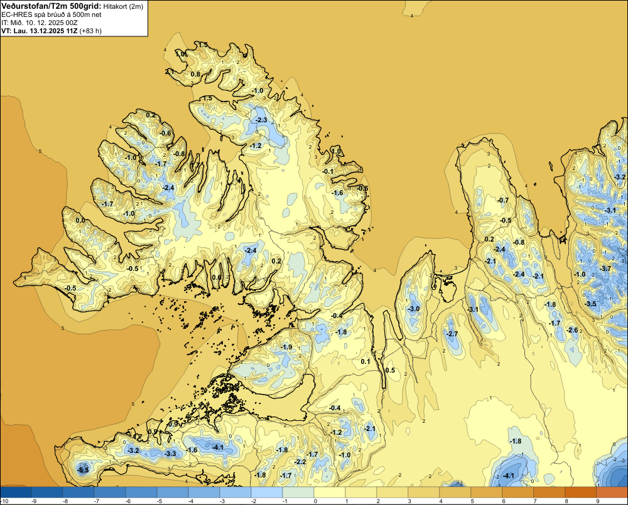
Task: Click the legend swatch between 4 and 5
Action: click(455, 492)
